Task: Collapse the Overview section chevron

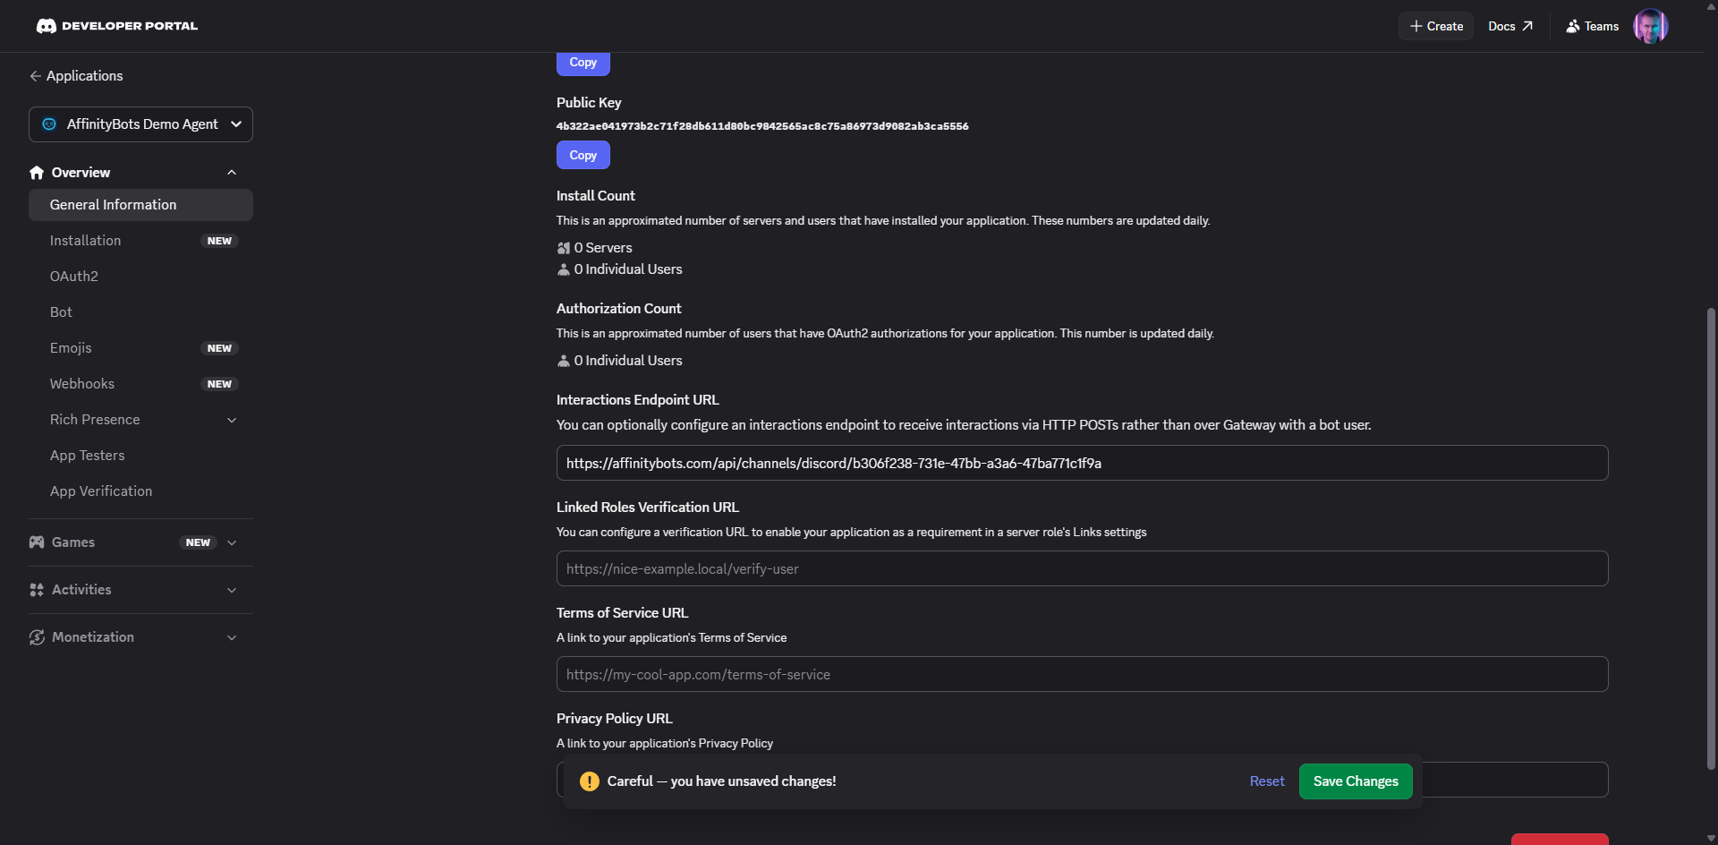Action: tap(232, 172)
